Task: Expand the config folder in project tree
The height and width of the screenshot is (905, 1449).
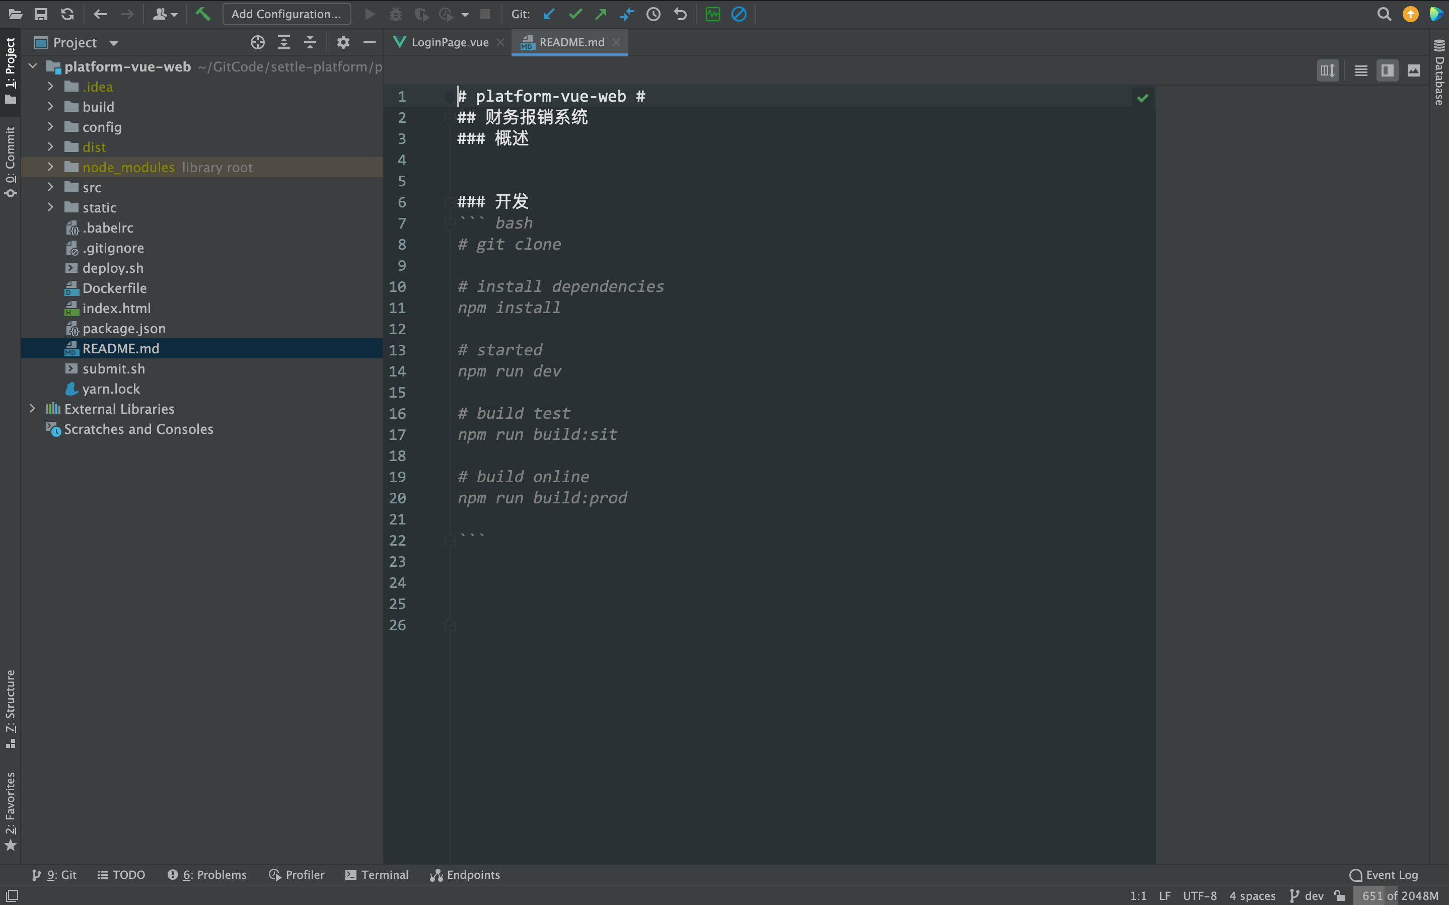Action: point(49,126)
